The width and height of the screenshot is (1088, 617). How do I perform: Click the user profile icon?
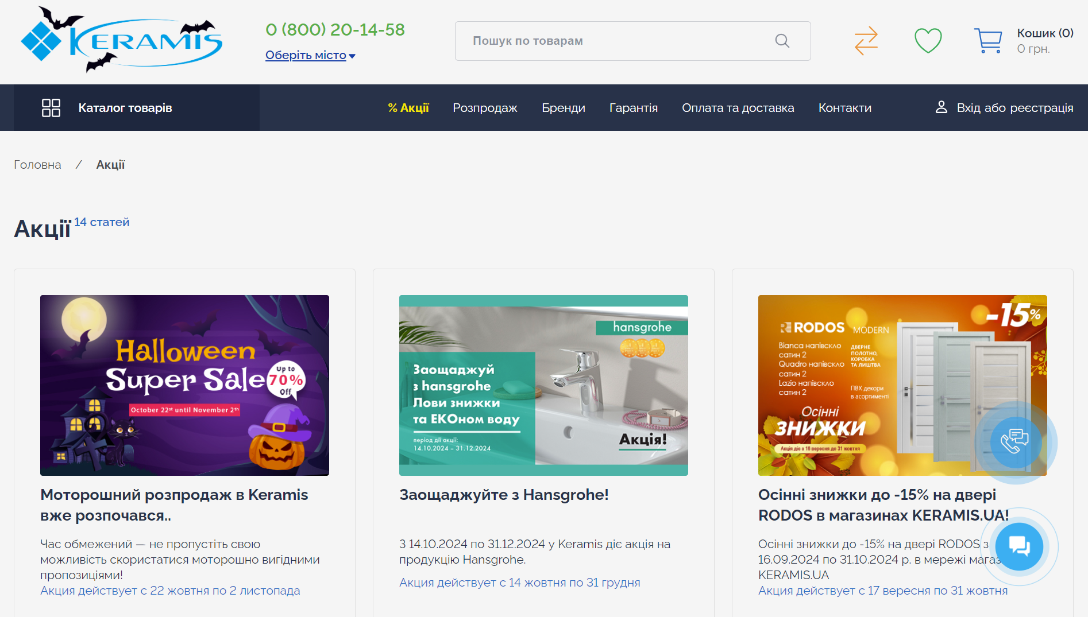coord(941,107)
